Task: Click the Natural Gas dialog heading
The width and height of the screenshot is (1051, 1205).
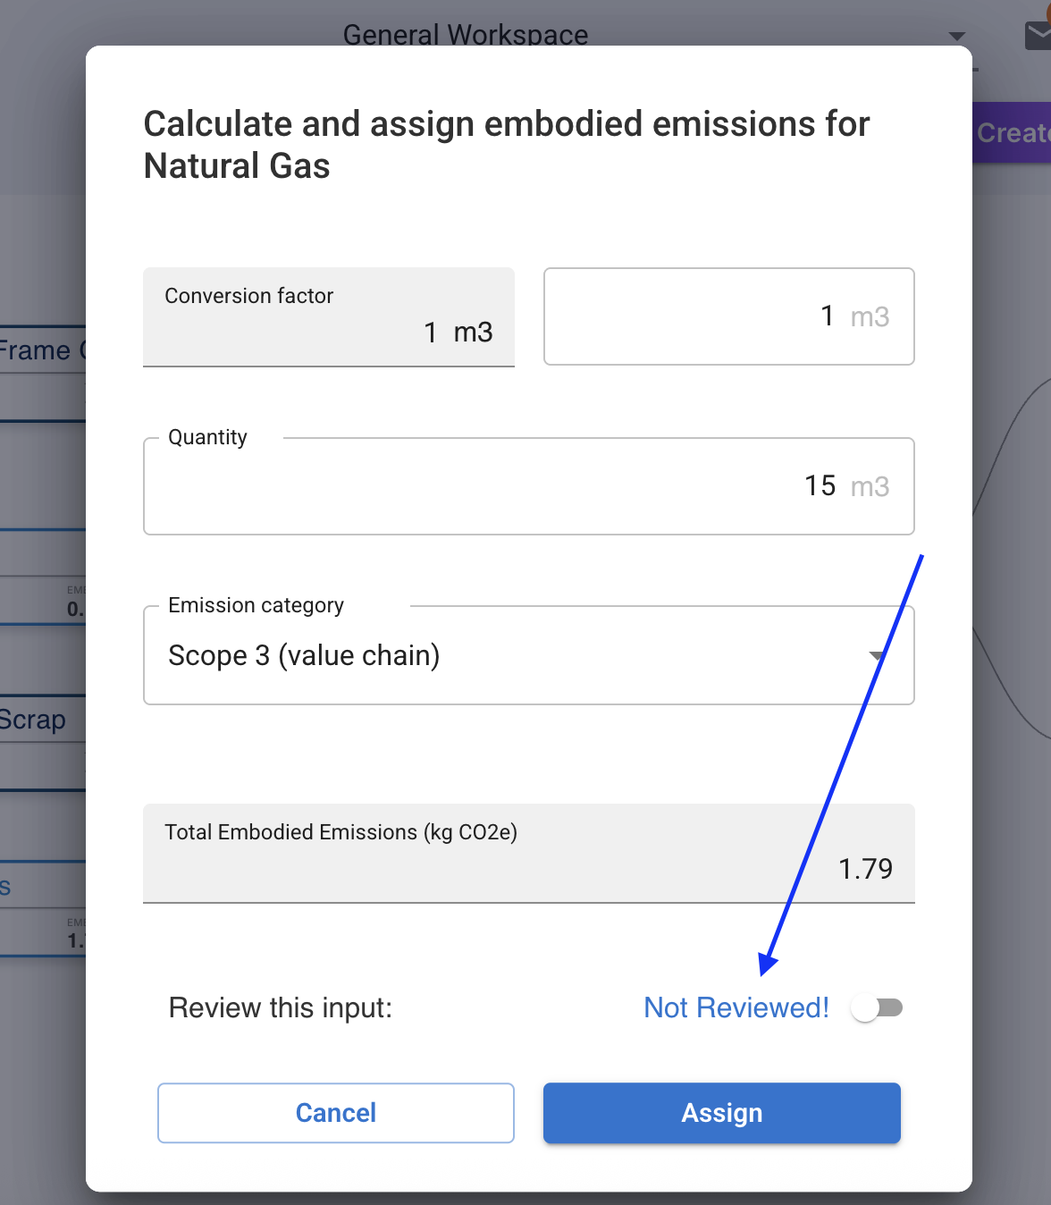Action: tap(506, 145)
